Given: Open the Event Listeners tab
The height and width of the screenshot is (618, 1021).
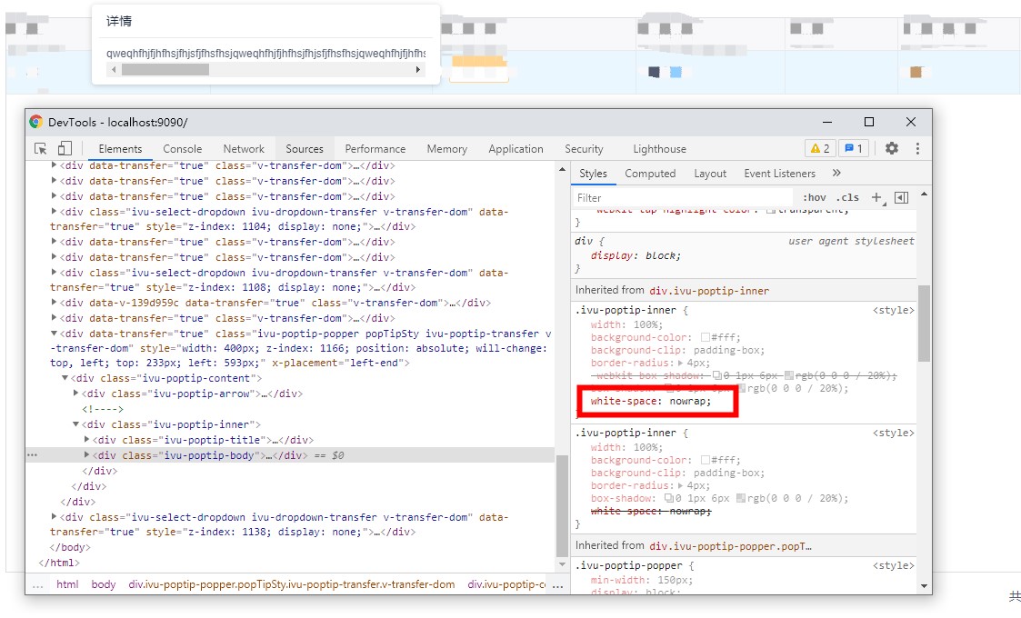Looking at the screenshot, I should click(779, 174).
